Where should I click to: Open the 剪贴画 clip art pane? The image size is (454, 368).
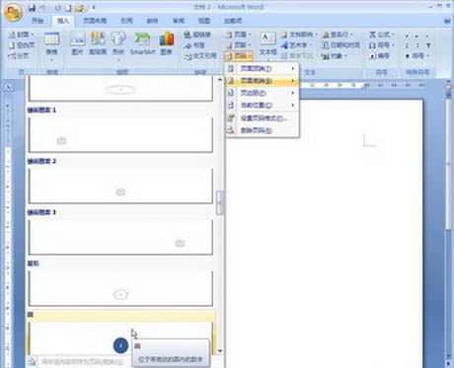(x=98, y=43)
